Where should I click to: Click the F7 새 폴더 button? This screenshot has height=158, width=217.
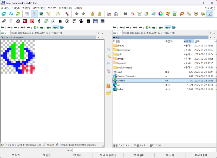click(139, 155)
